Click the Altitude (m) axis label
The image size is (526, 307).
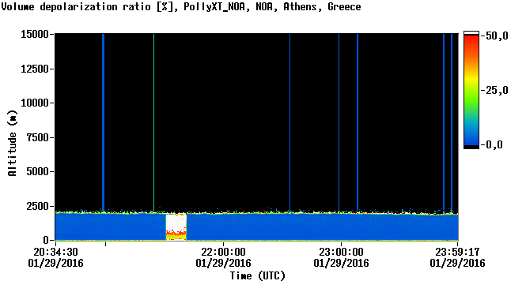click(x=12, y=143)
